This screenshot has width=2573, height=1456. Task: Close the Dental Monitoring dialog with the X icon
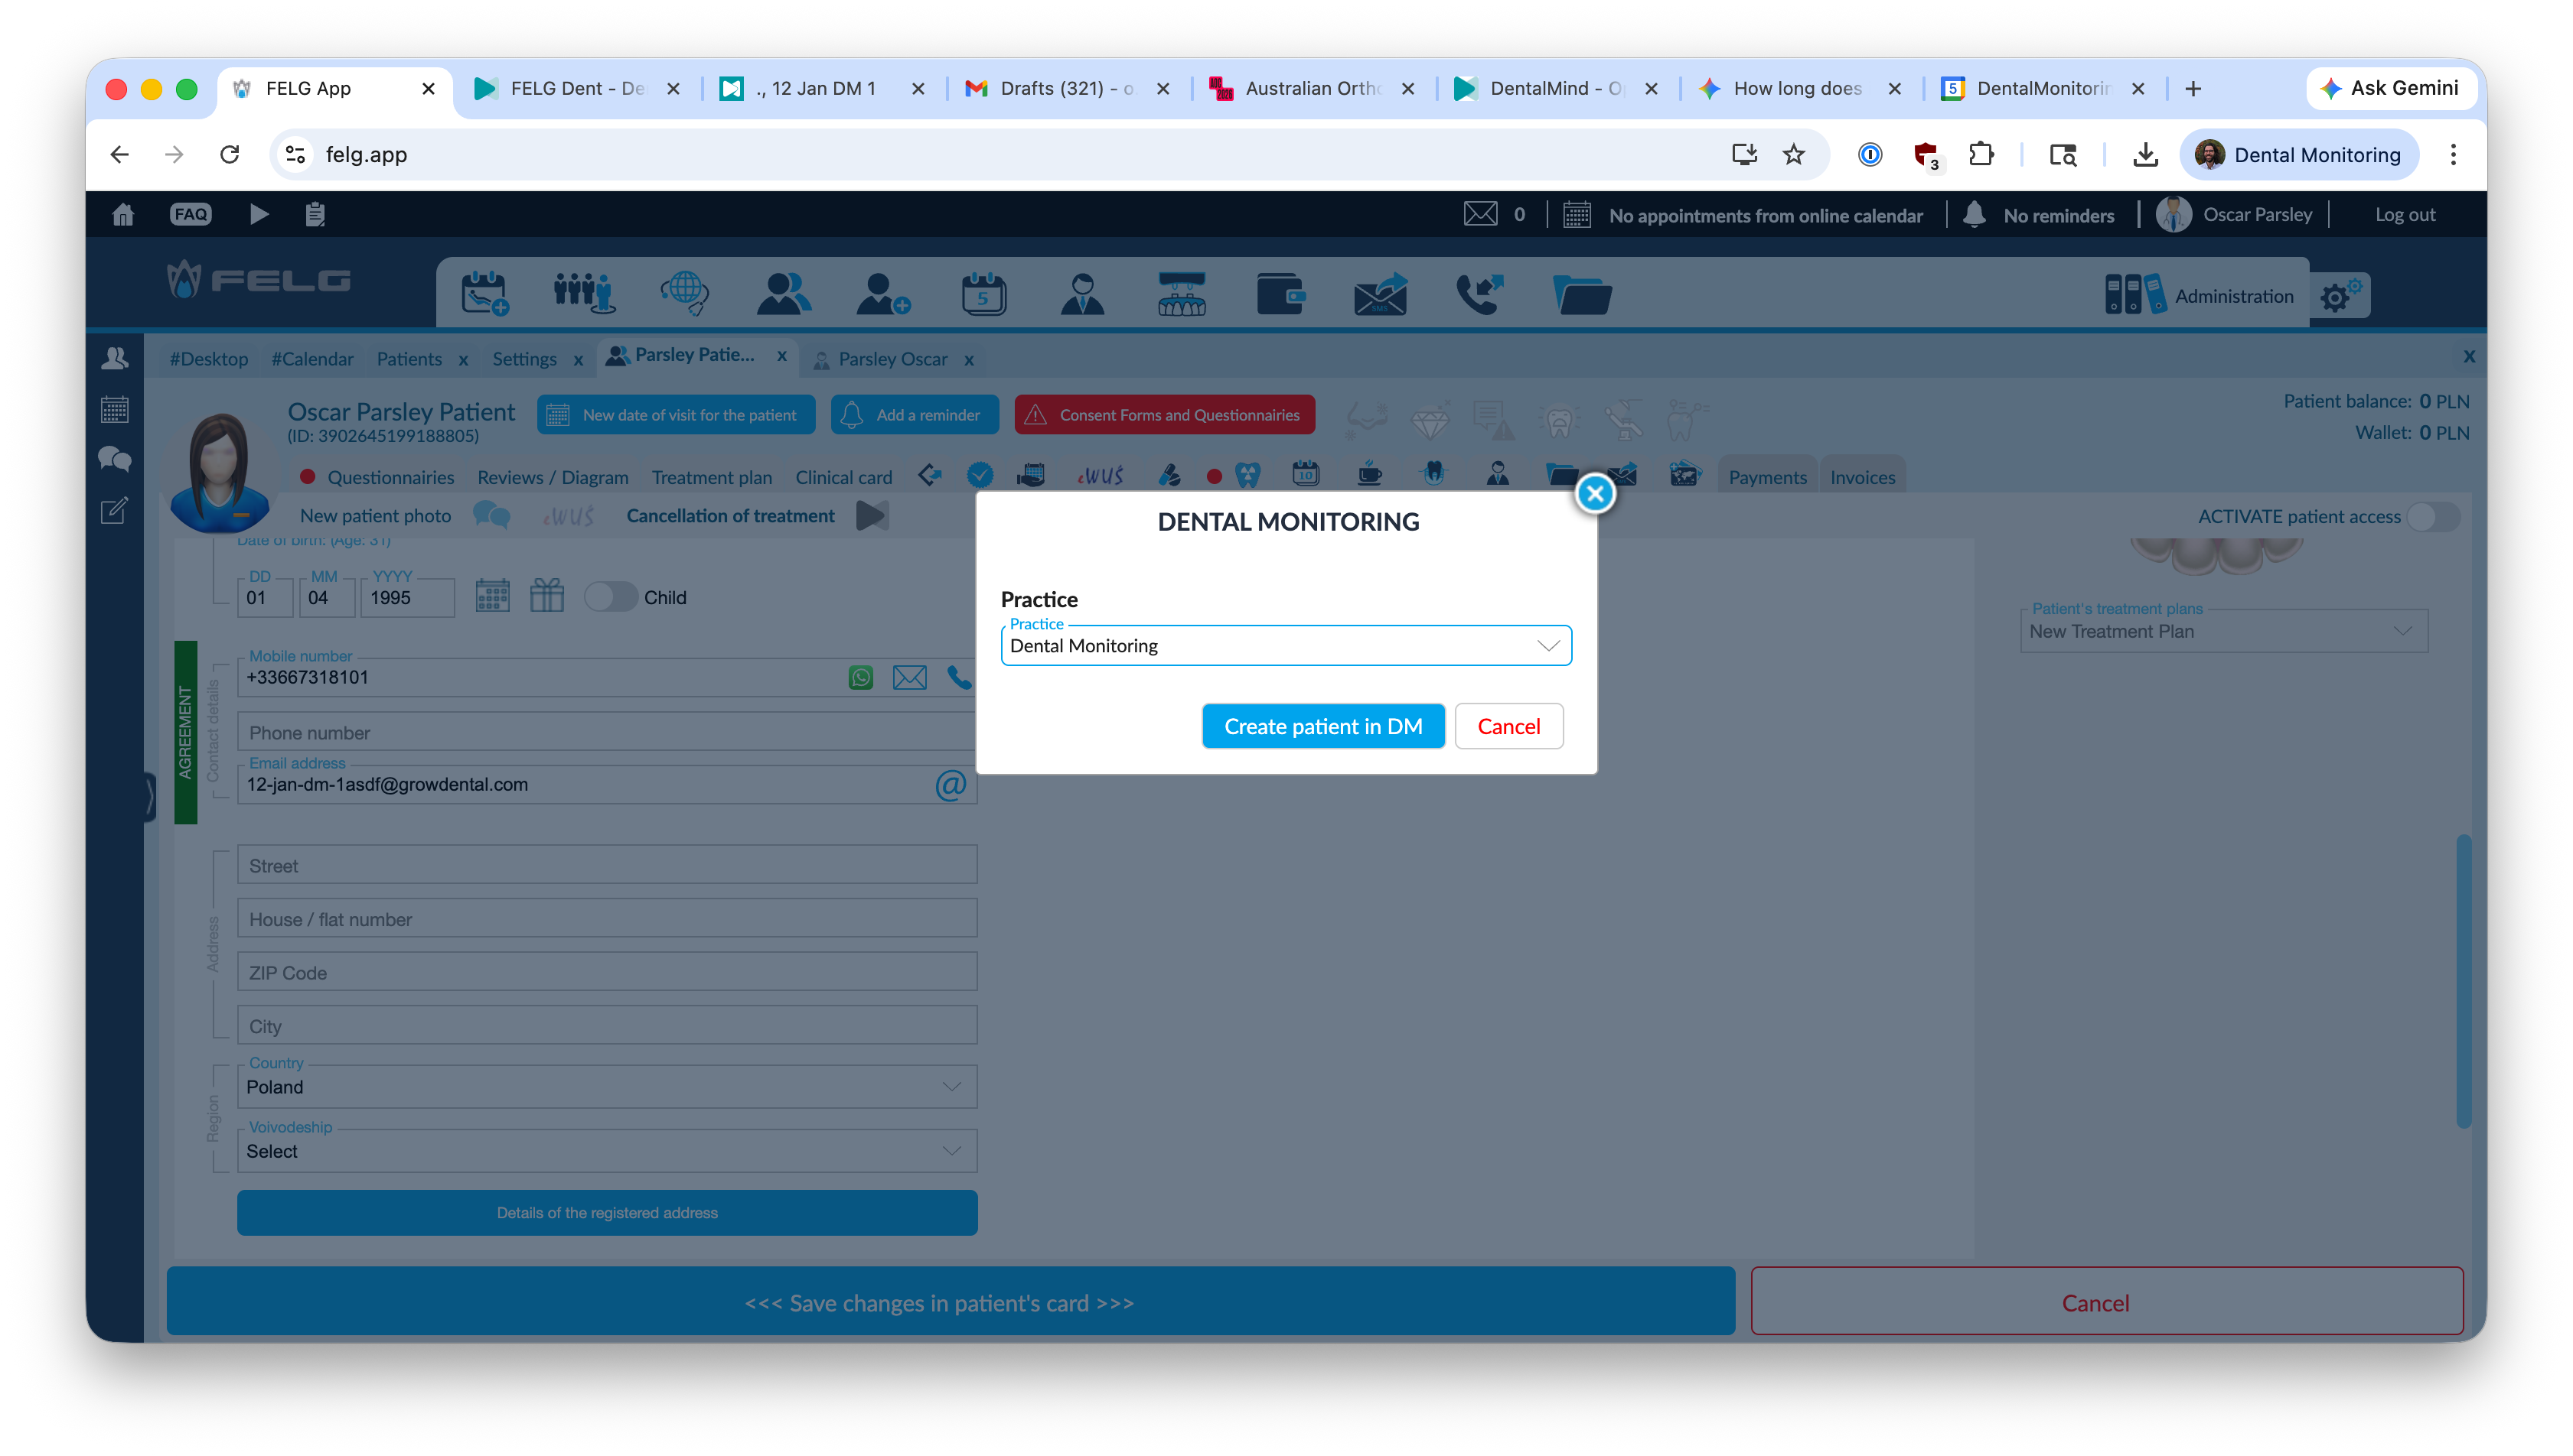click(x=1594, y=493)
